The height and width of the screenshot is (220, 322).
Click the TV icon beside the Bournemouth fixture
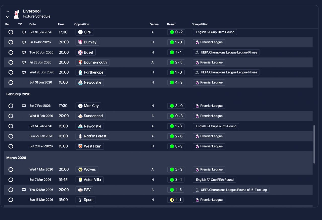[x=24, y=62]
